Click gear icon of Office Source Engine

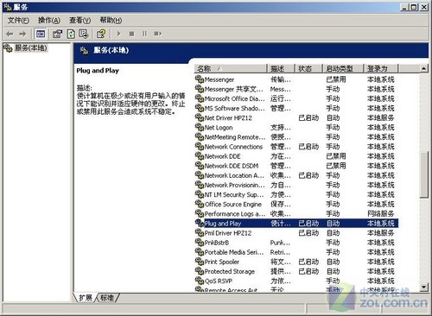coord(200,204)
